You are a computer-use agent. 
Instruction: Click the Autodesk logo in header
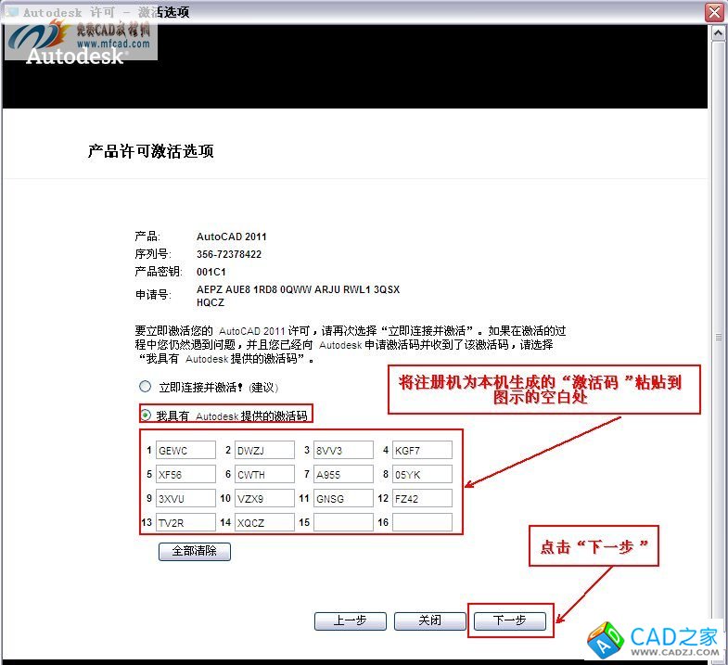pos(75,57)
